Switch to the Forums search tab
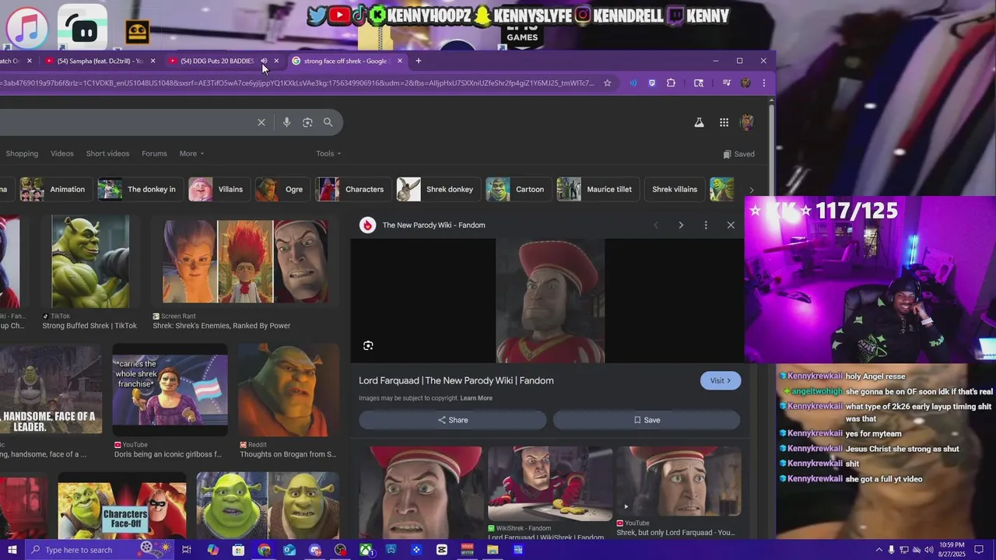Viewport: 996px width, 560px height. pos(154,153)
